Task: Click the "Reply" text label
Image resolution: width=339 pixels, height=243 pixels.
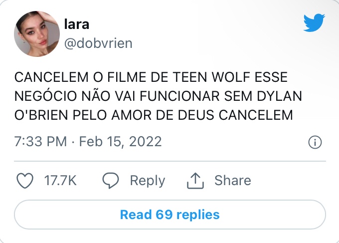Action: pyautogui.click(x=147, y=181)
